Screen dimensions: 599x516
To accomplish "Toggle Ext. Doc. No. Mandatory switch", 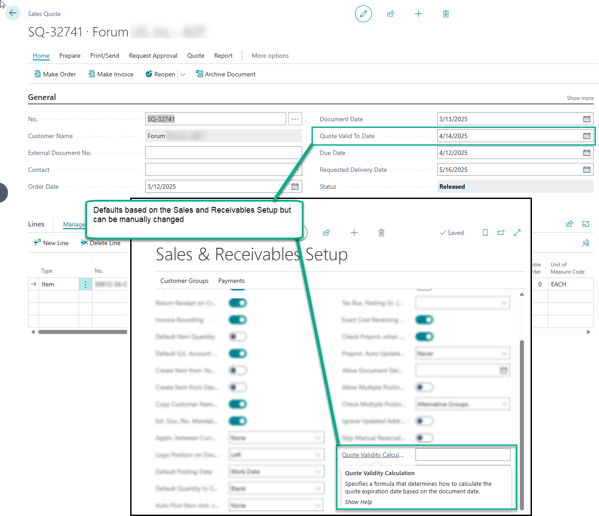I will tap(238, 421).
